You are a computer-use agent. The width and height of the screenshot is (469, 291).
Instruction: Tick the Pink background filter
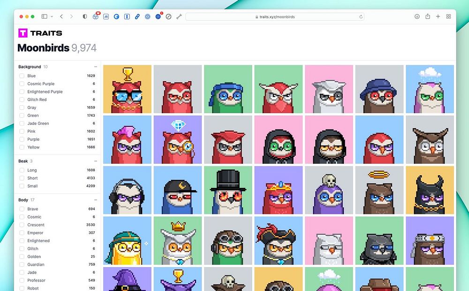click(22, 131)
